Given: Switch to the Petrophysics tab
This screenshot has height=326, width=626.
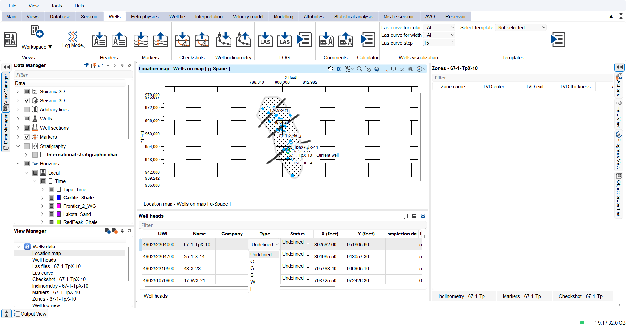Looking at the screenshot, I should pyautogui.click(x=145, y=17).
